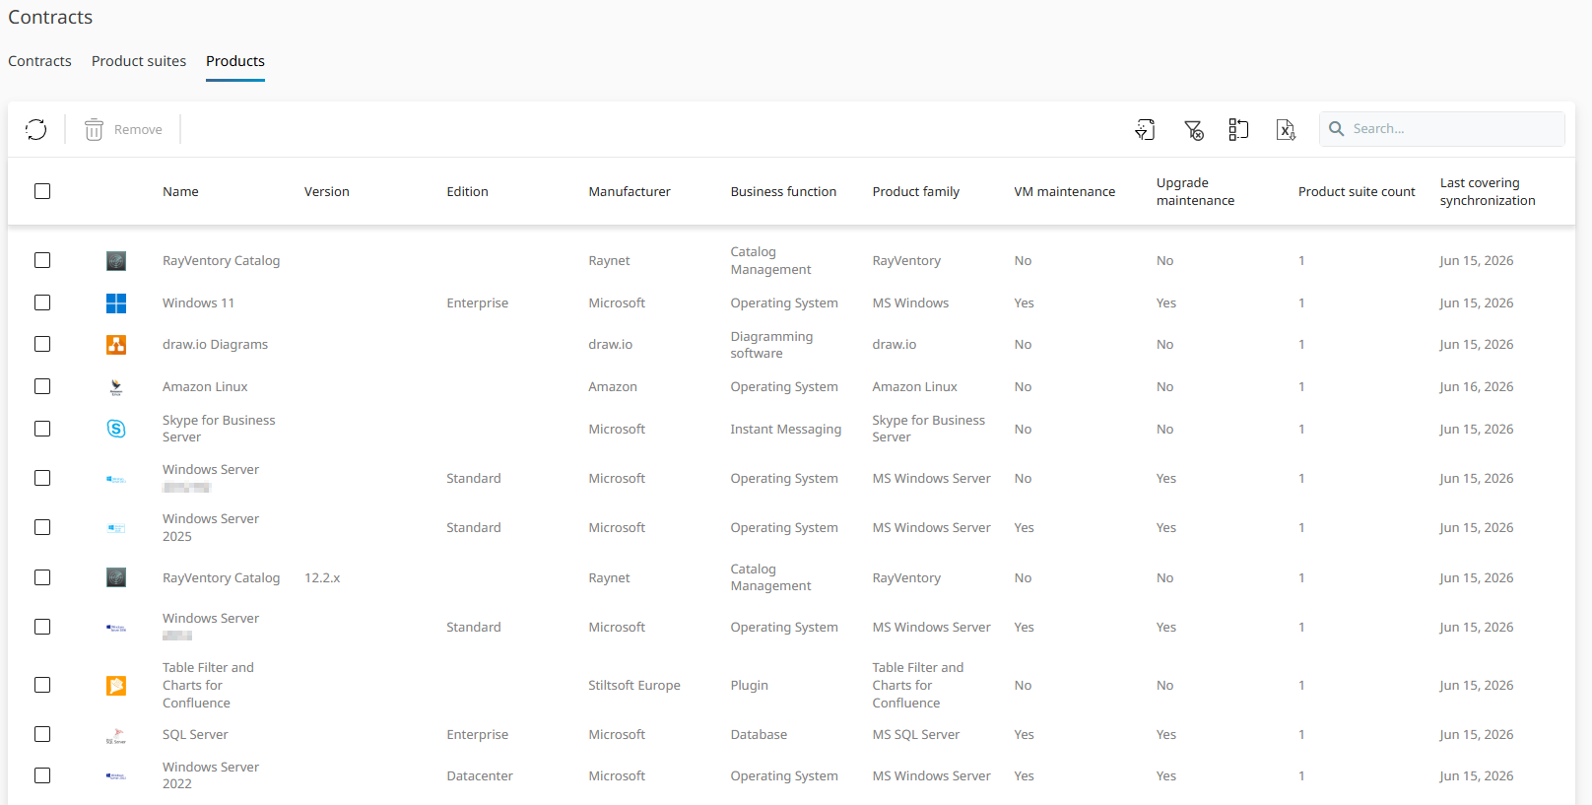Viewport: 1592px width, 805px height.
Task: Click the 'Amazon Linux' name cell
Action: (205, 387)
